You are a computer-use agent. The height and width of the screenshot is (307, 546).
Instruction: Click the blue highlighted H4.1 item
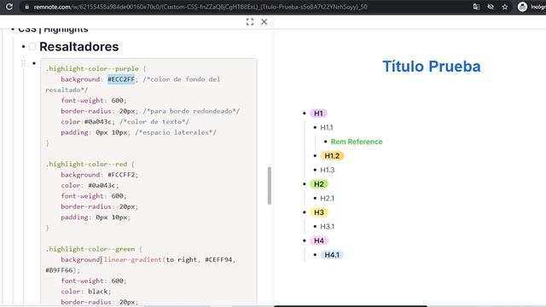point(332,255)
